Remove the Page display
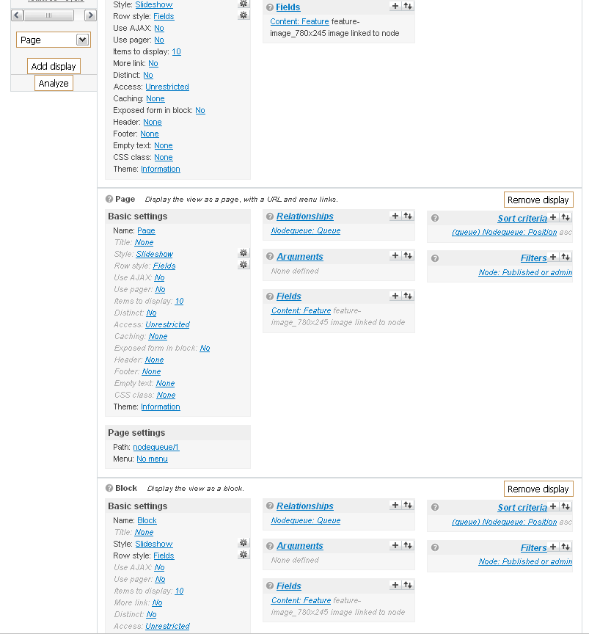 click(x=538, y=199)
